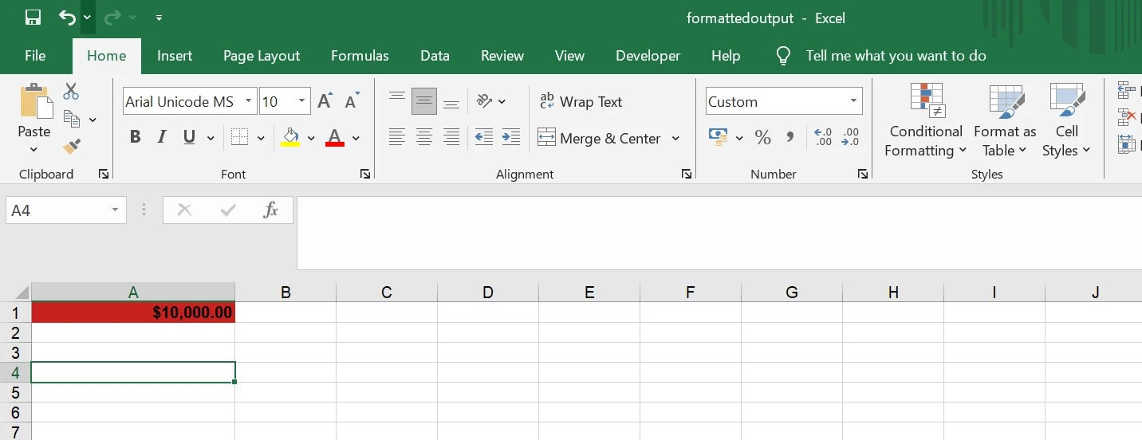Open the font name dropdown
Viewport: 1142px width, 440px height.
click(248, 101)
